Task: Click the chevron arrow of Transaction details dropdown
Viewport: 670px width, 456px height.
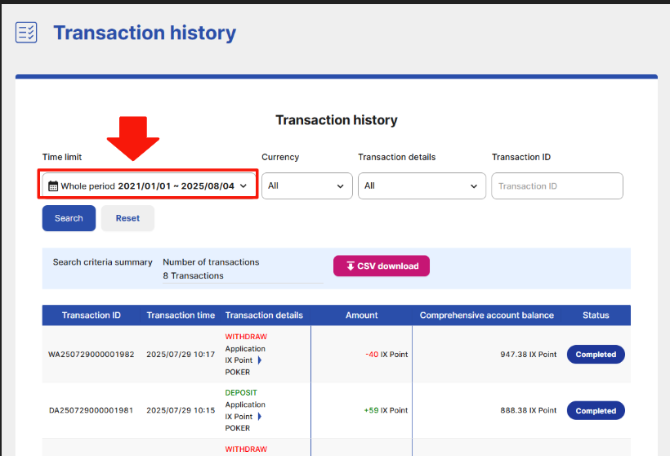Action: pos(473,186)
